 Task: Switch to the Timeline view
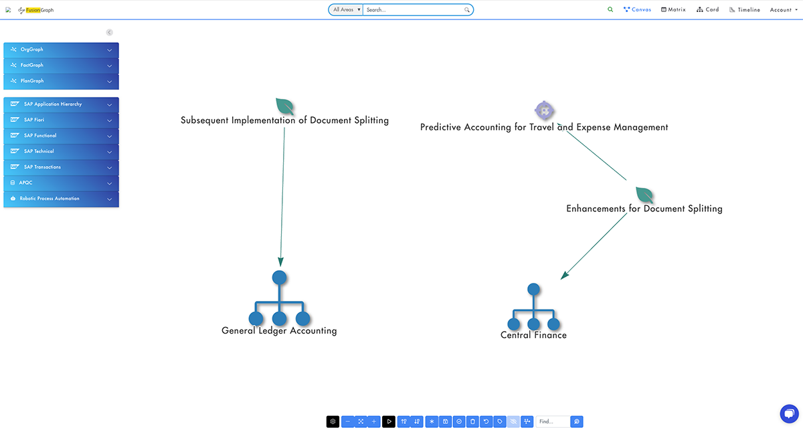pyautogui.click(x=744, y=9)
